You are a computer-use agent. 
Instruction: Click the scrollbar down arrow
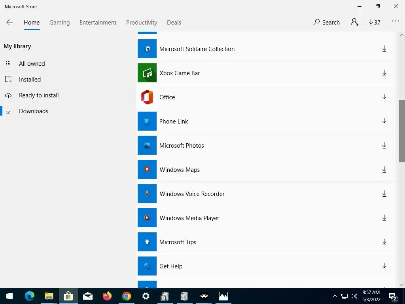click(402, 285)
